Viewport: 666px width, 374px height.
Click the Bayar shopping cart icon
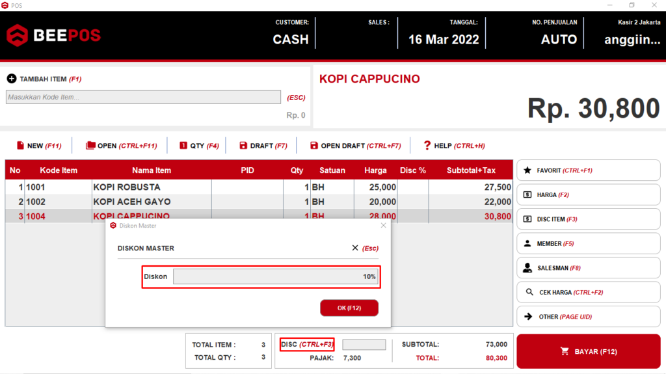point(565,351)
